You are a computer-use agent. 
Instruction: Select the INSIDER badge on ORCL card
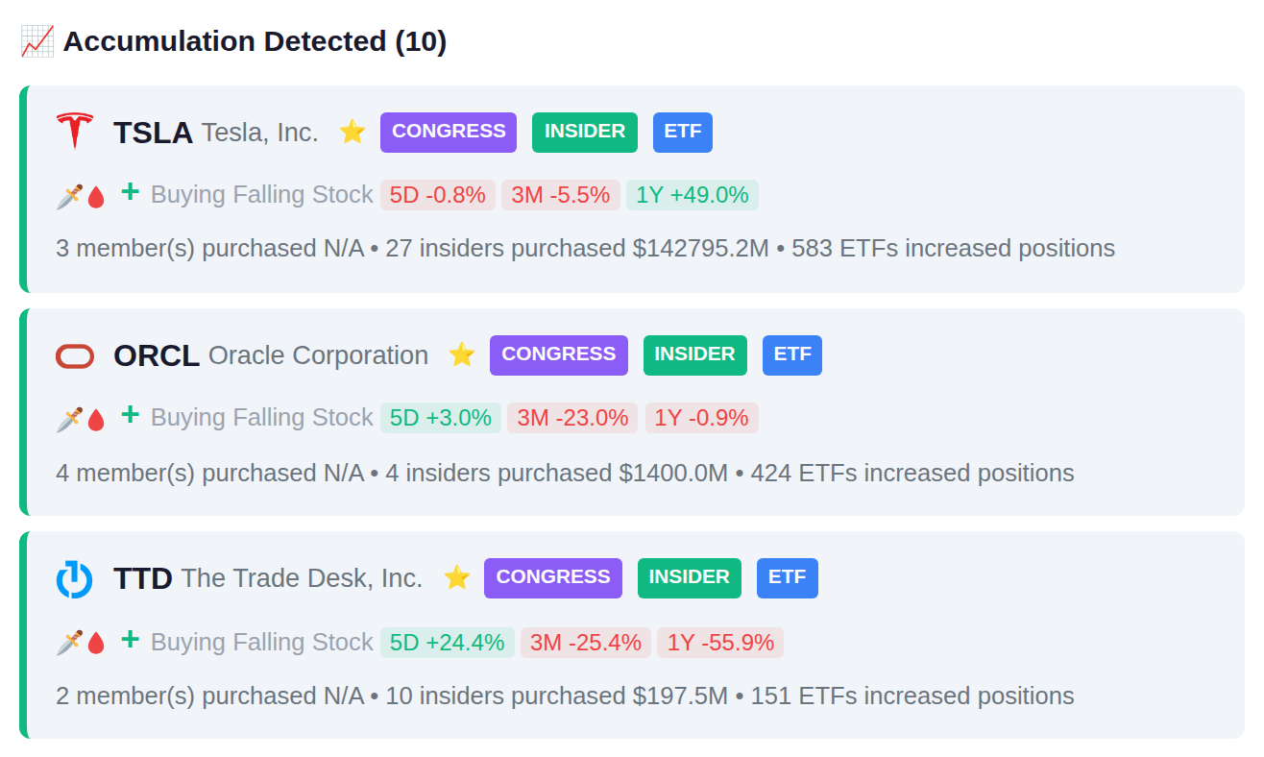(x=695, y=355)
